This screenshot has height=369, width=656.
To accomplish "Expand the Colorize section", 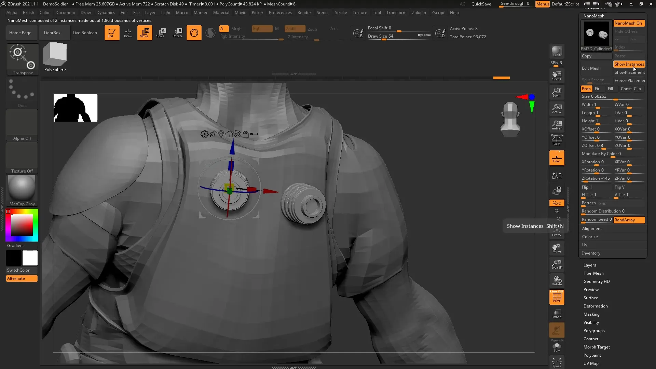I will pos(590,237).
